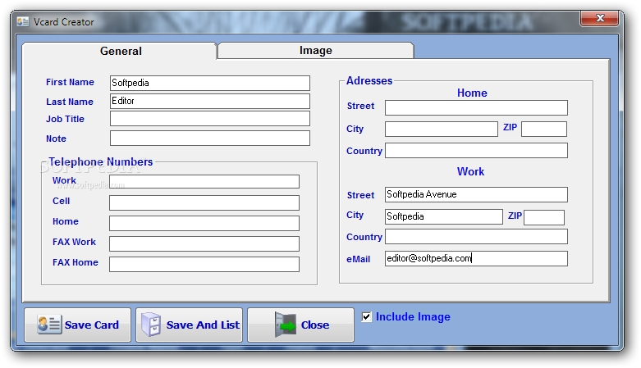Focus the Cell telephone number field
This screenshot has height=368, width=641.
click(x=204, y=202)
